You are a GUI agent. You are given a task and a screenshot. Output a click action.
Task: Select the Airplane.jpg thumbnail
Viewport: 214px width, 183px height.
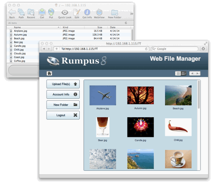tap(103, 95)
